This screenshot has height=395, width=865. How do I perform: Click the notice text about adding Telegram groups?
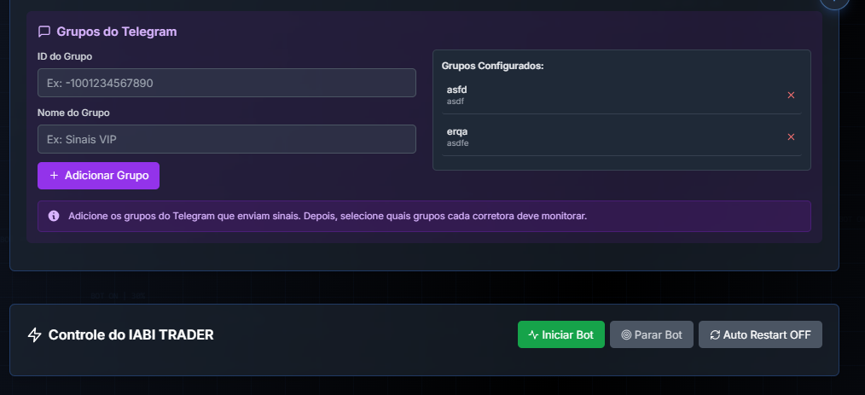coord(328,216)
